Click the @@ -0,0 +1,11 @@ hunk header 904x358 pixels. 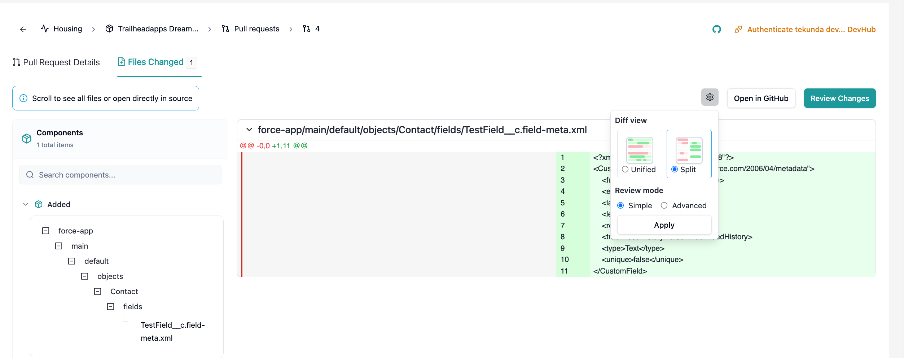pyautogui.click(x=273, y=146)
